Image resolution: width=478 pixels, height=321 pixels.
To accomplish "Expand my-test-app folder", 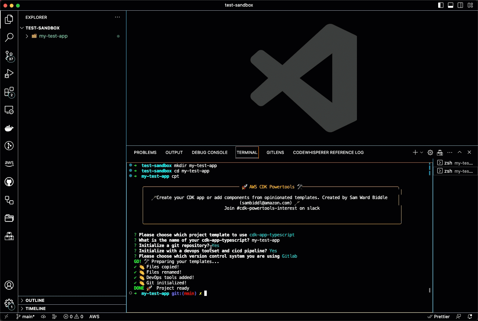I will (x=27, y=36).
